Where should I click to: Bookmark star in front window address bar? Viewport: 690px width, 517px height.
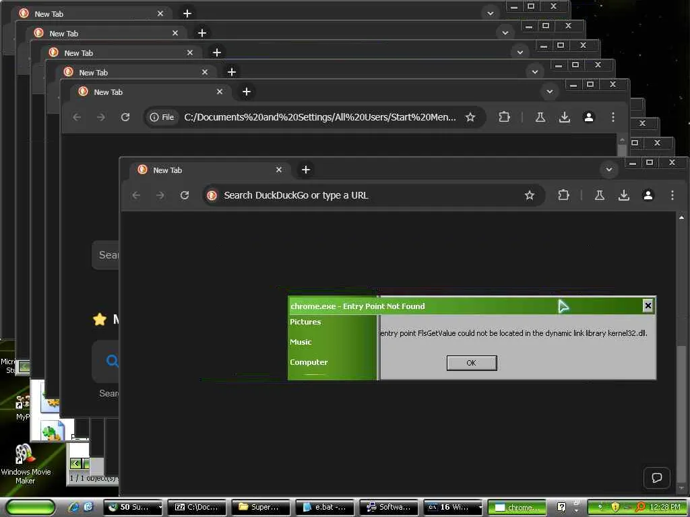coord(530,195)
